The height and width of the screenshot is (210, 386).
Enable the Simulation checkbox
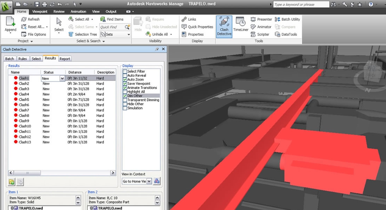pos(125,108)
